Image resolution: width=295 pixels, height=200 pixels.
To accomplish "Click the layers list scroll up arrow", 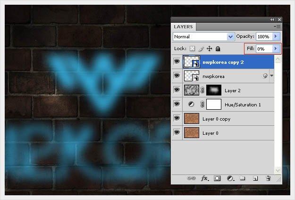I will point(278,59).
